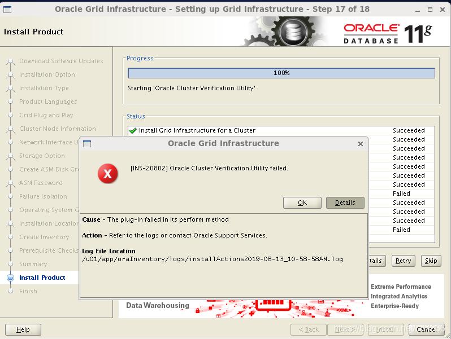The height and width of the screenshot is (339, 451).
Task: Close the Oracle Grid Infrastructure error dialog
Action: coord(361,144)
